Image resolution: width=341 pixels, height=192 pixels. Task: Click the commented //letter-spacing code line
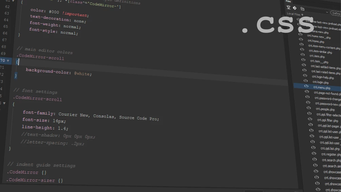coord(52,143)
